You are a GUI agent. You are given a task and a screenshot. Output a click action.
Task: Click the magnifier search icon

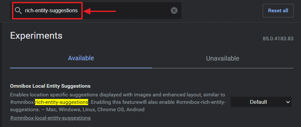18,11
